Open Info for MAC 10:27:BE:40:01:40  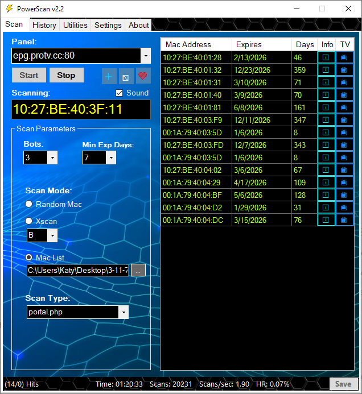coord(326,95)
